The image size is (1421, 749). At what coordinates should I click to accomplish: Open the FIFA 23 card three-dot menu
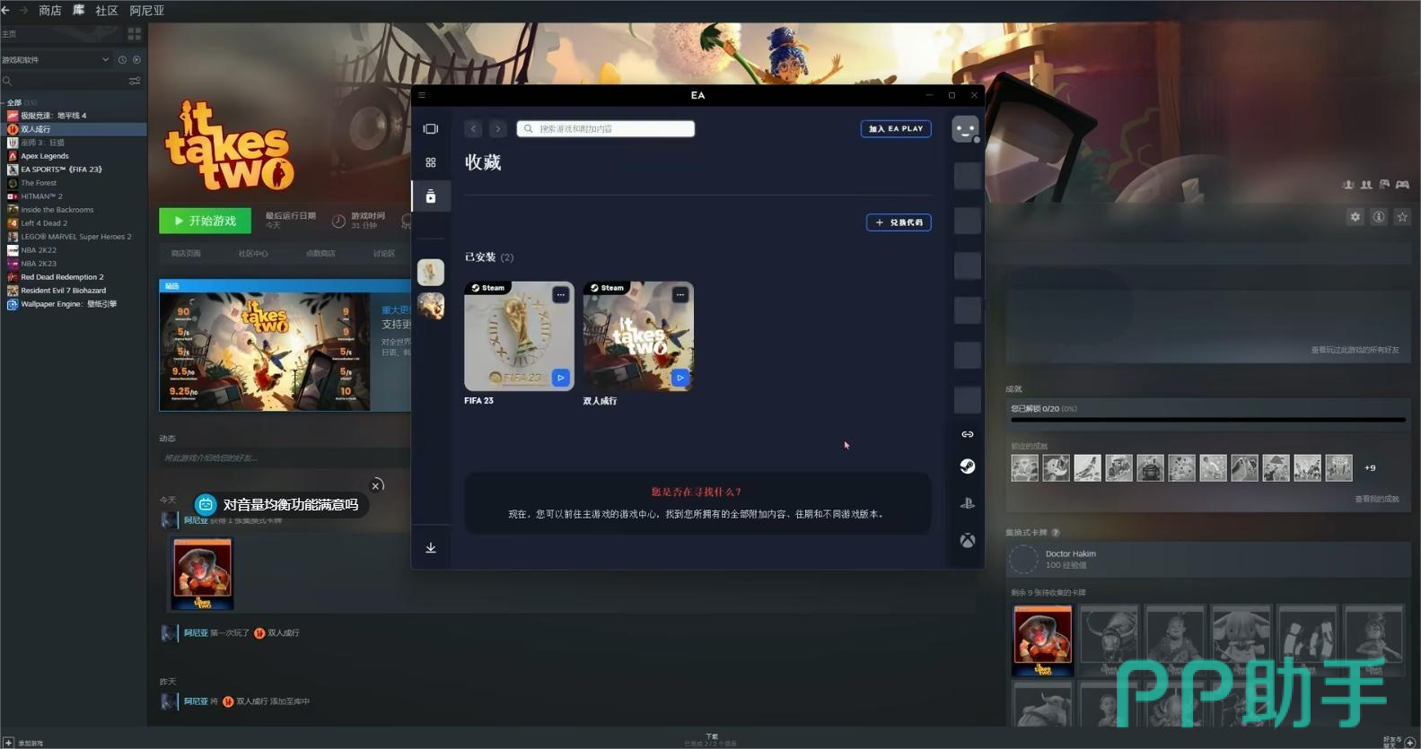click(561, 295)
